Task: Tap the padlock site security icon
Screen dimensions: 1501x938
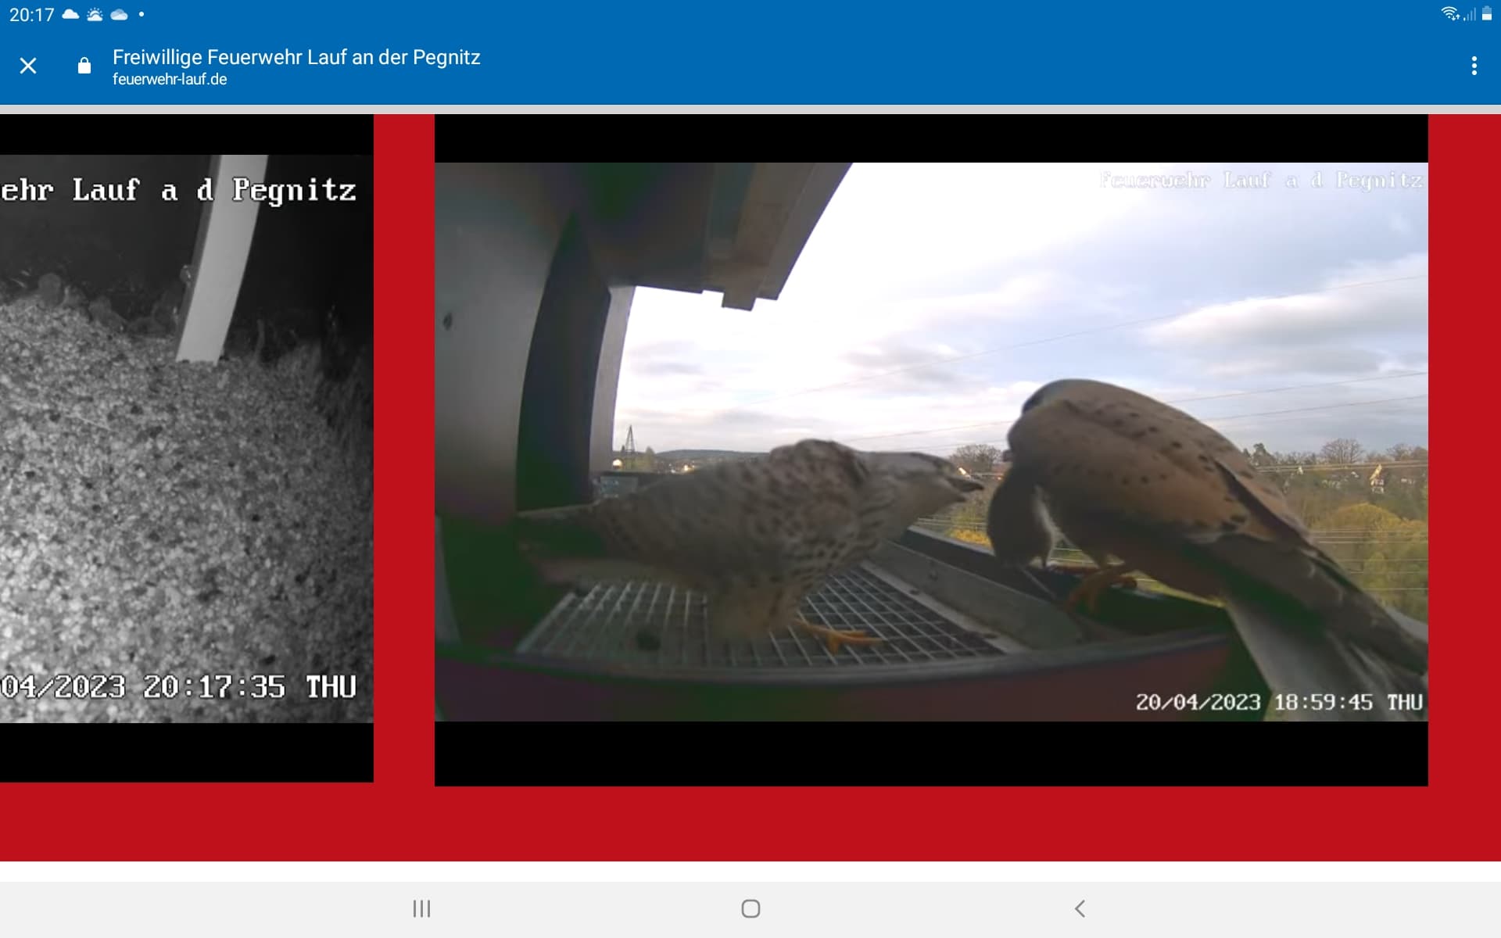Action: 84,66
